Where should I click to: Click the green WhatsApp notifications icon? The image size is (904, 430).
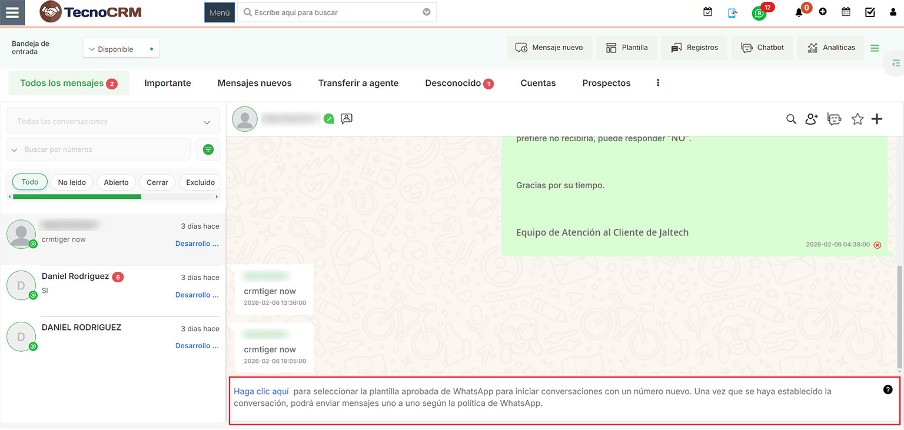[x=759, y=13]
